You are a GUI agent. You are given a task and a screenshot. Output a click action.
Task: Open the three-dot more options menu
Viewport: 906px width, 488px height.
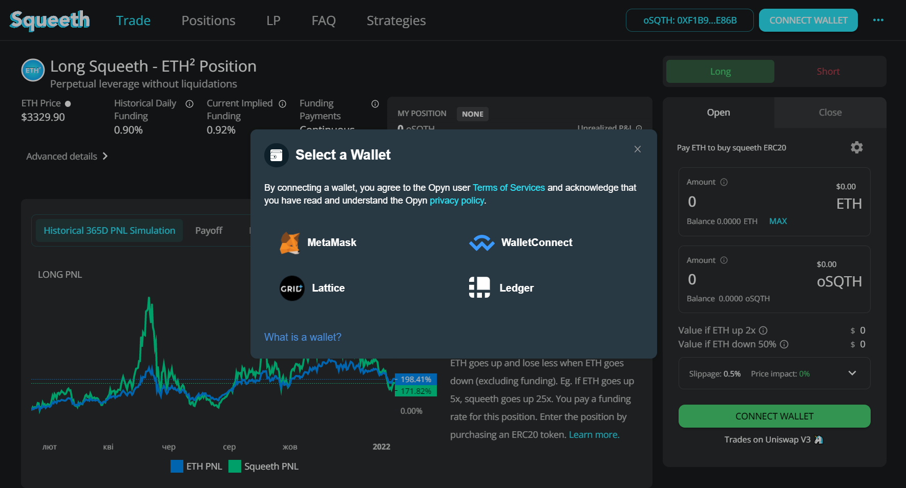click(878, 20)
